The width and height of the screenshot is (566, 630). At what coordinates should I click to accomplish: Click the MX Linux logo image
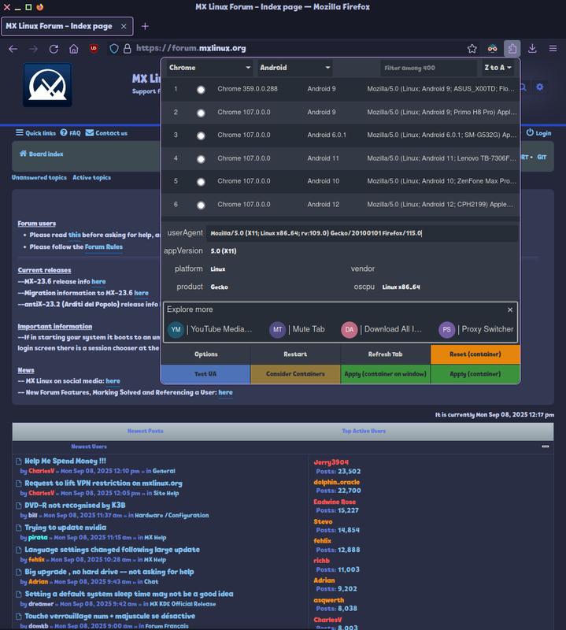click(x=47, y=85)
